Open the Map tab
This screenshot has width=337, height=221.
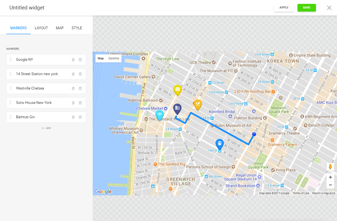point(60,28)
